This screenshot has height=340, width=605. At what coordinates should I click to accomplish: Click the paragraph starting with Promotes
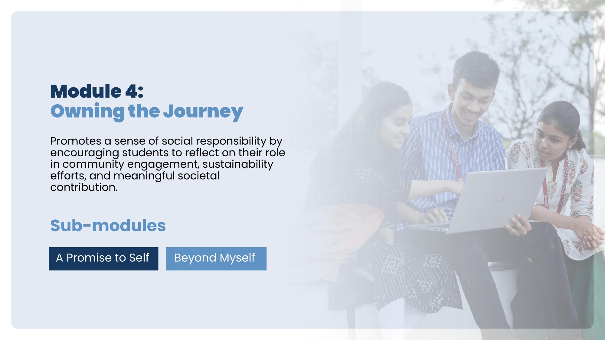tap(168, 164)
